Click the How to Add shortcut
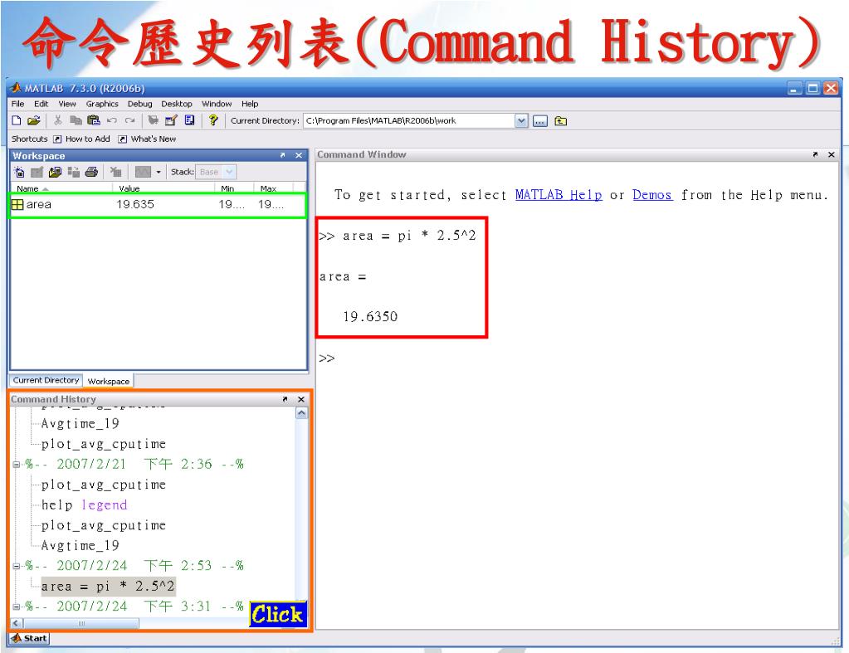 tap(82, 139)
